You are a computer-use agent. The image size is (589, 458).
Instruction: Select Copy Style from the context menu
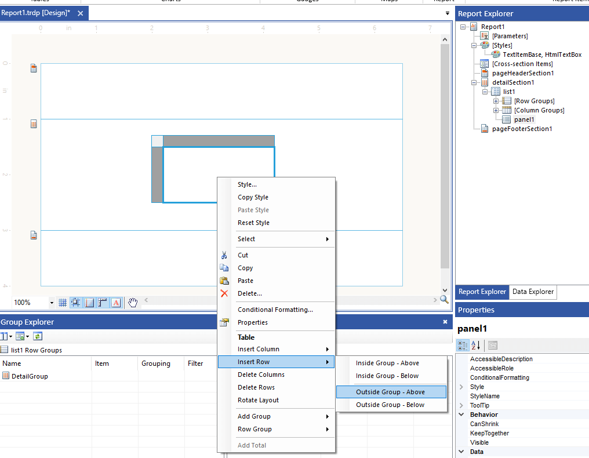[254, 197]
